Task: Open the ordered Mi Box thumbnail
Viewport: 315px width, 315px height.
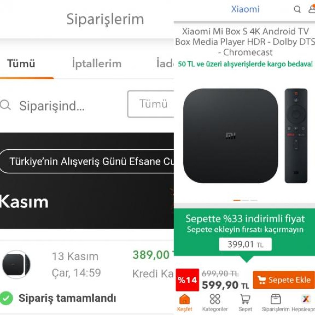Action: [x=16, y=264]
